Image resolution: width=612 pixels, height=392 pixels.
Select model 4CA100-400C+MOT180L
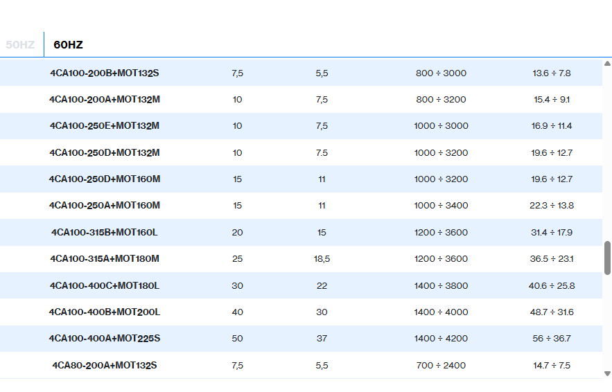105,285
